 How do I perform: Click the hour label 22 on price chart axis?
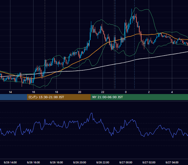(103, 92)
